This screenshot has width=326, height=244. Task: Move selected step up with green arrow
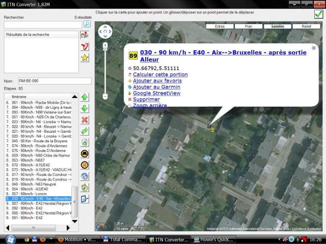[x=85, y=97]
